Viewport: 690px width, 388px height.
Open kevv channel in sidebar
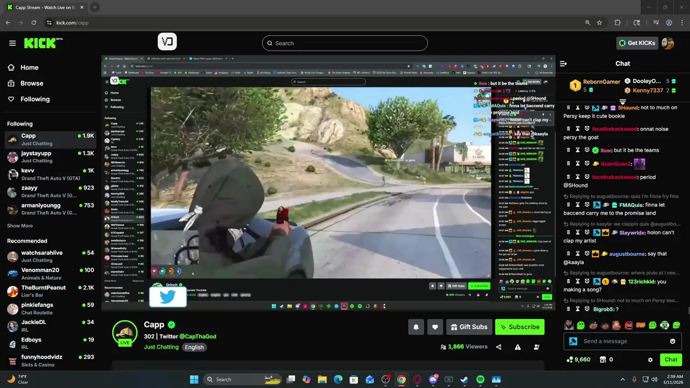click(x=51, y=174)
